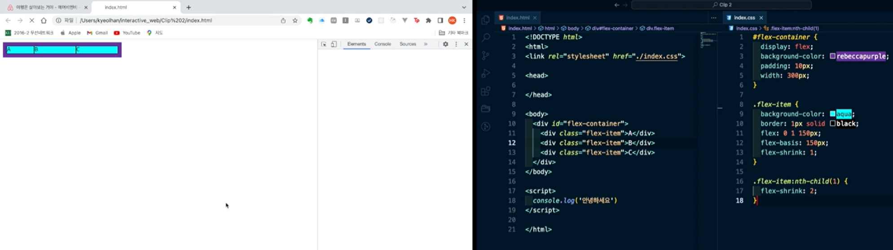Viewport: 893px width, 250px height.
Task: Open a new Chrome tab
Action: [x=189, y=7]
